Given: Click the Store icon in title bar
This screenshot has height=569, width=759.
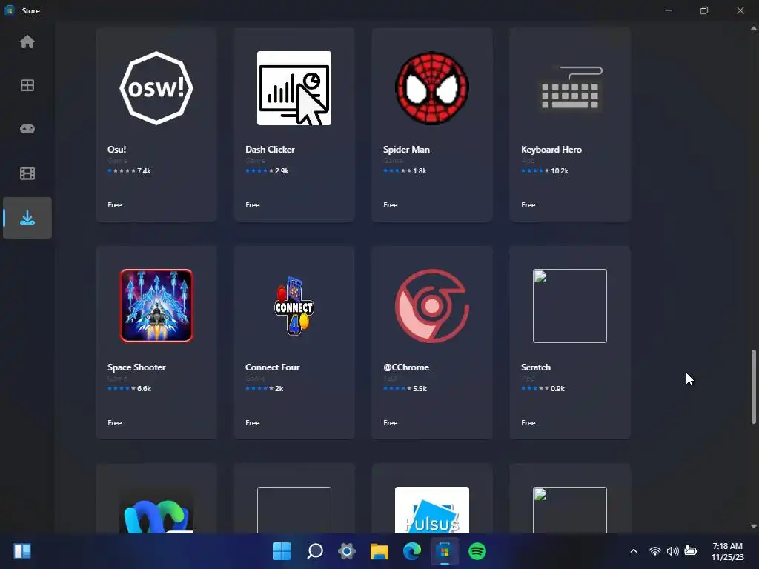Looking at the screenshot, I should coord(9,10).
